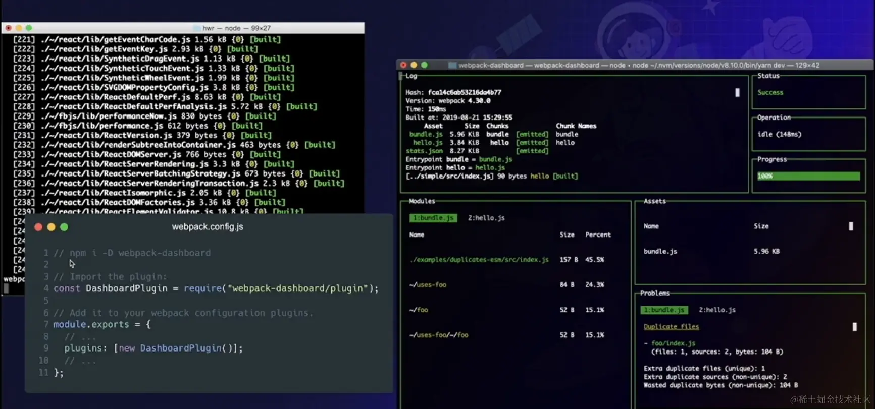
Task: Click [236] ReactServerRenderingTransaction.js terminal line
Action: pos(179,183)
